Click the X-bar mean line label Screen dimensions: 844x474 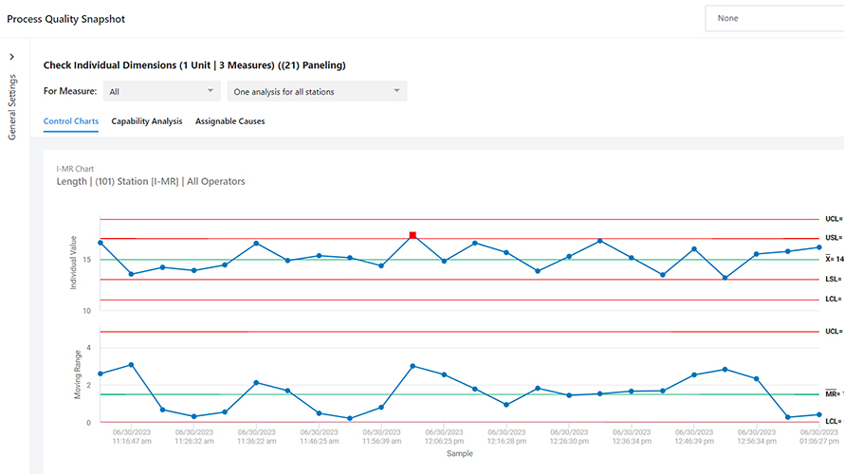point(833,259)
